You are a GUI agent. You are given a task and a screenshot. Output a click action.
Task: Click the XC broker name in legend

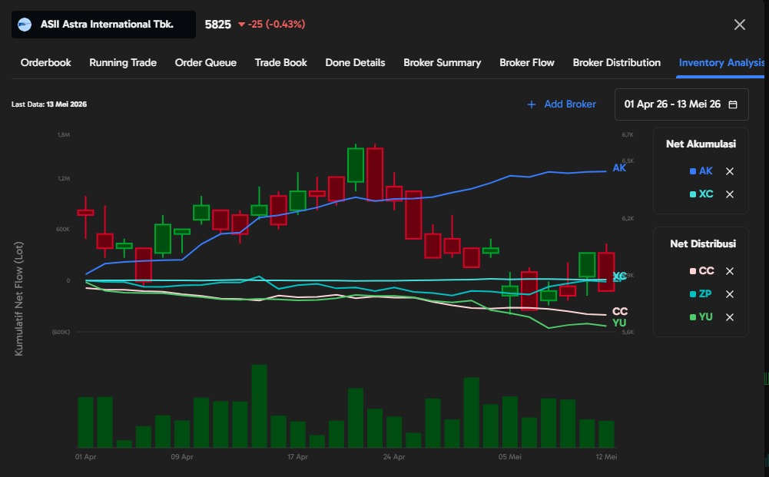pos(706,194)
